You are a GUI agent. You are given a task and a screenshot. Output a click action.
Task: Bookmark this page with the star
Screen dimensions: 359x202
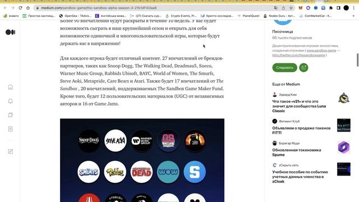point(291,8)
